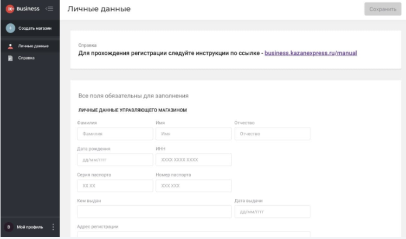Image resolution: width=406 pixels, height=239 pixels.
Task: Click the Номер паспорта field
Action: (193, 185)
